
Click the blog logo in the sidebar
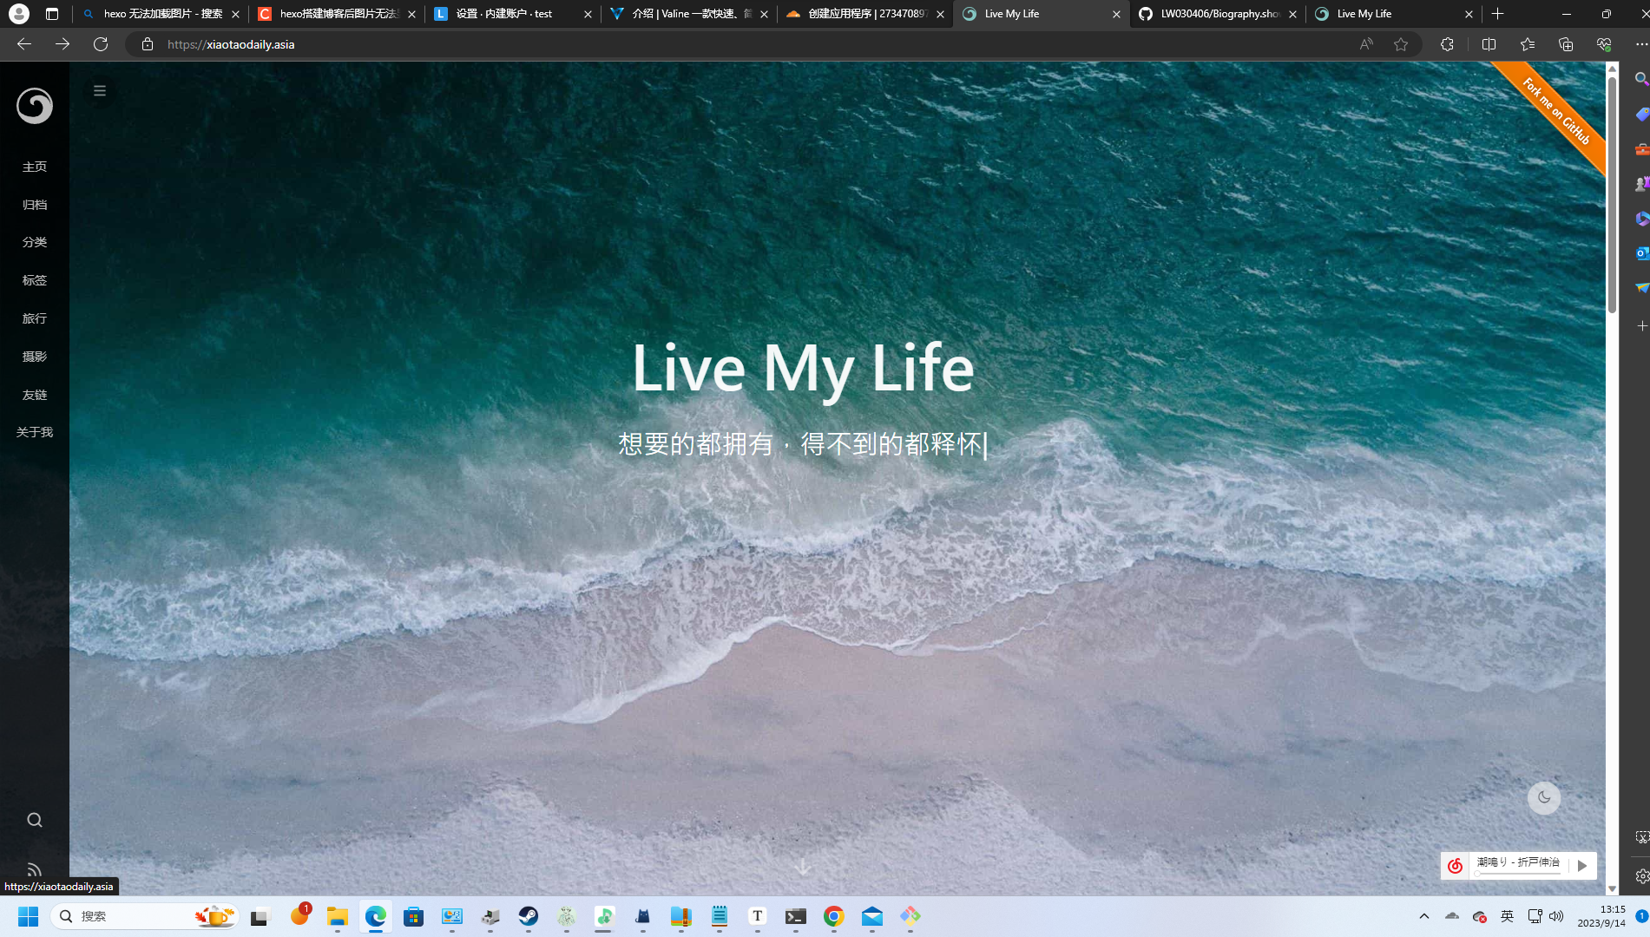(x=35, y=106)
